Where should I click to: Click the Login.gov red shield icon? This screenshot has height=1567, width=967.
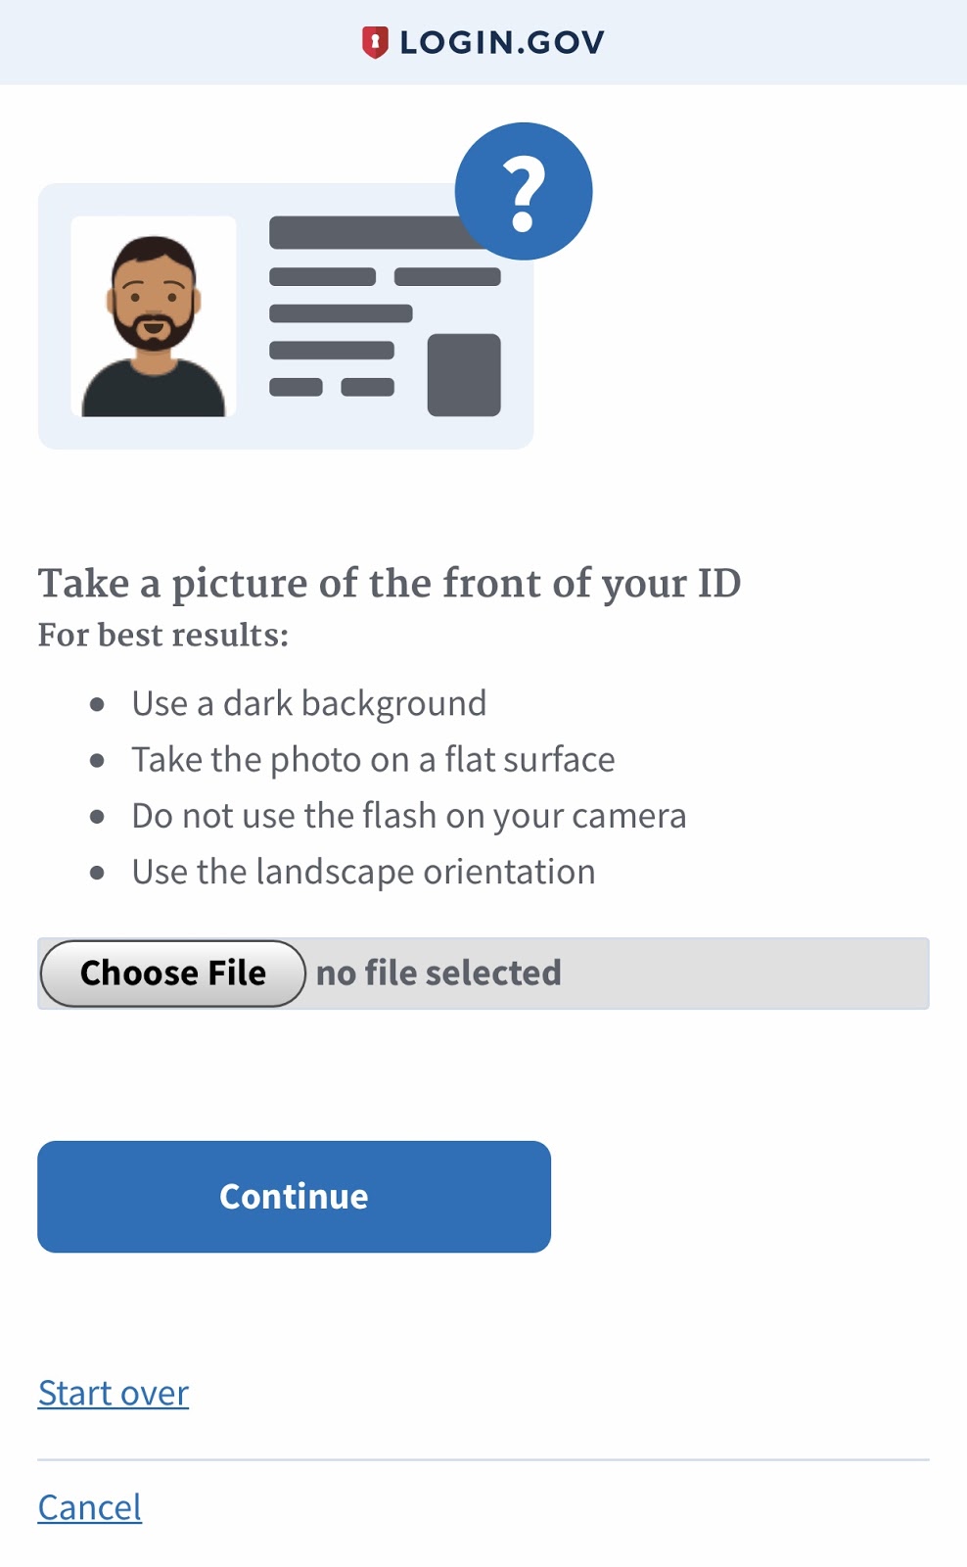(375, 42)
